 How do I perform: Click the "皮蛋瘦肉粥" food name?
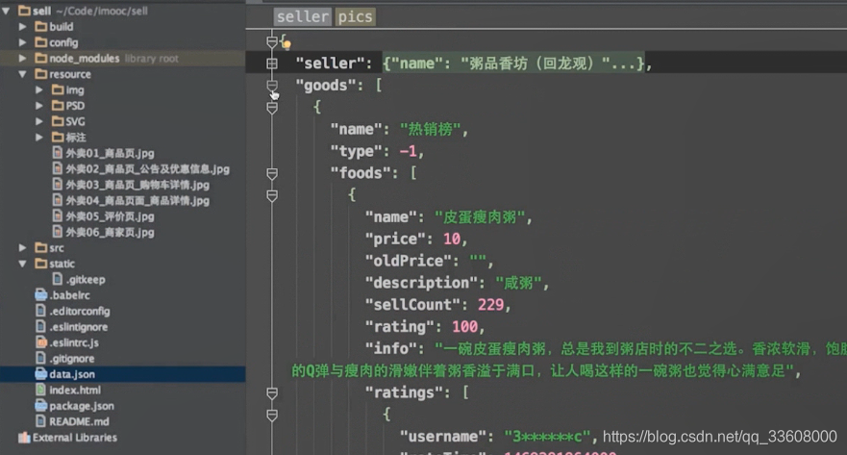pos(480,217)
